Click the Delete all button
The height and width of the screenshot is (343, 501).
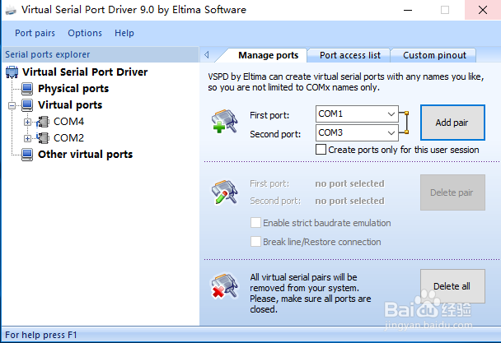point(452,286)
